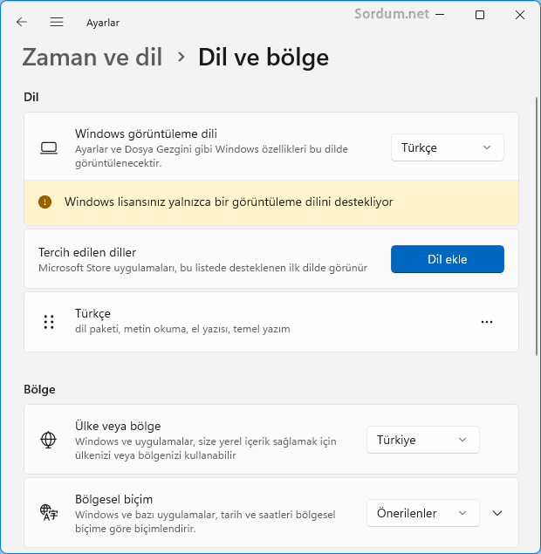Go back with the arrow icon
The height and width of the screenshot is (554, 541).
tap(22, 22)
